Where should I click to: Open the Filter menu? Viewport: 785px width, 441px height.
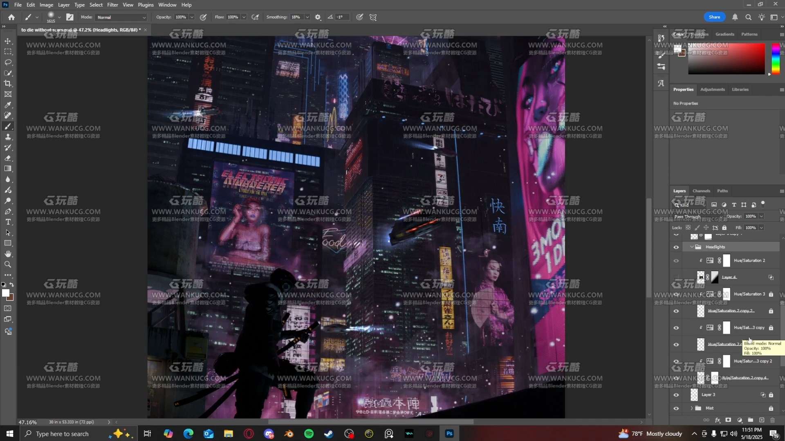click(x=112, y=5)
